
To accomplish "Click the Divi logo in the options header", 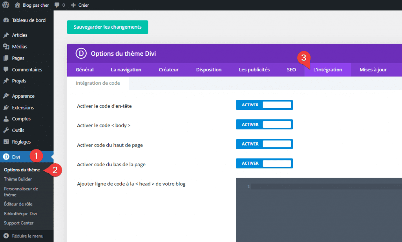I will (81, 53).
